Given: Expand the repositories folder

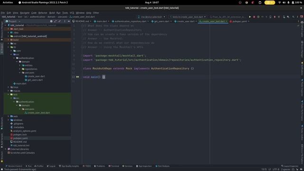Looking at the screenshot, I should [20, 69].
